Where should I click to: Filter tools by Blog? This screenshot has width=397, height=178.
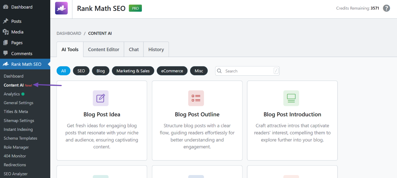101,71
